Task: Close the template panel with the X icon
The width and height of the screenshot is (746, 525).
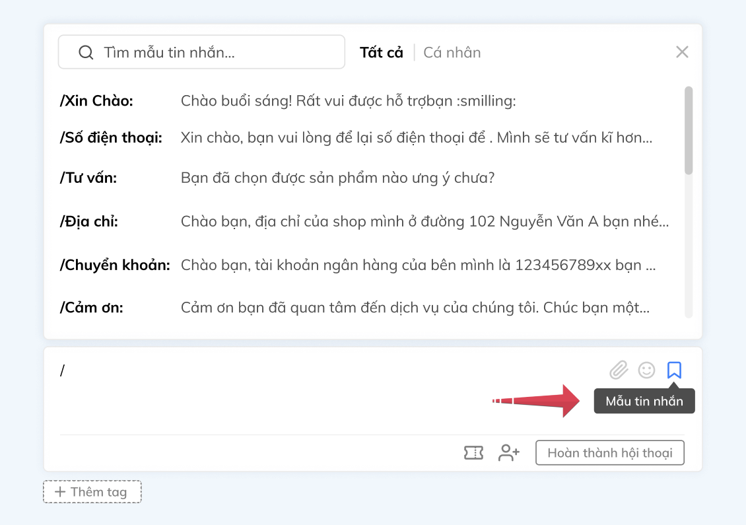Action: [x=682, y=52]
